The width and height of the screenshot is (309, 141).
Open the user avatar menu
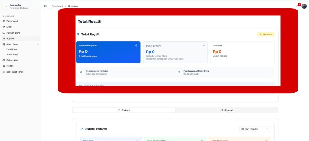304,6
